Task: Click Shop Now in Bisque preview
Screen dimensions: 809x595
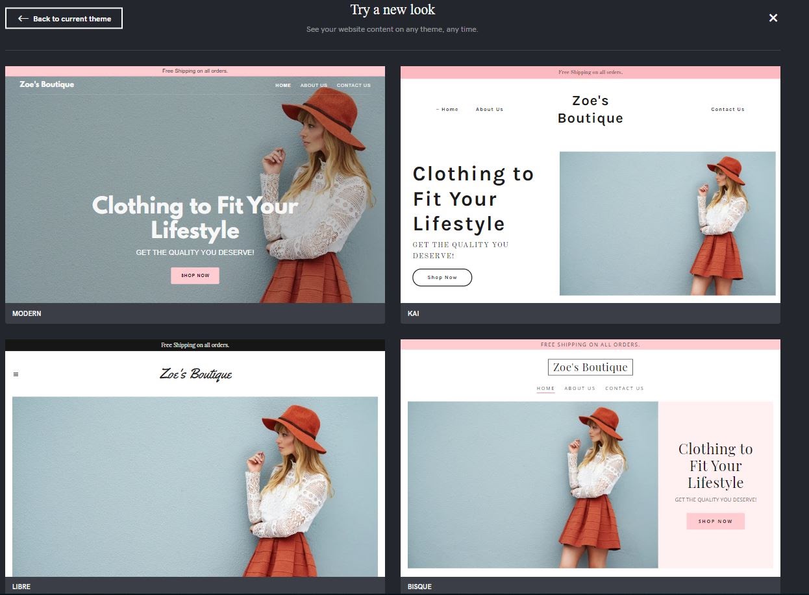Action: pos(716,521)
